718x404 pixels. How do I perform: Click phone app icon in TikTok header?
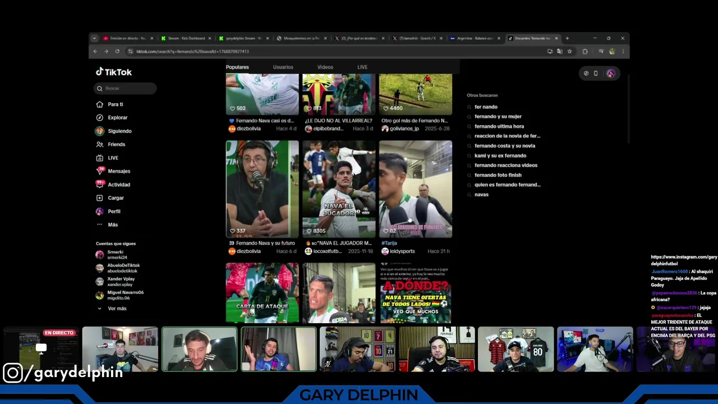pyautogui.click(x=596, y=74)
